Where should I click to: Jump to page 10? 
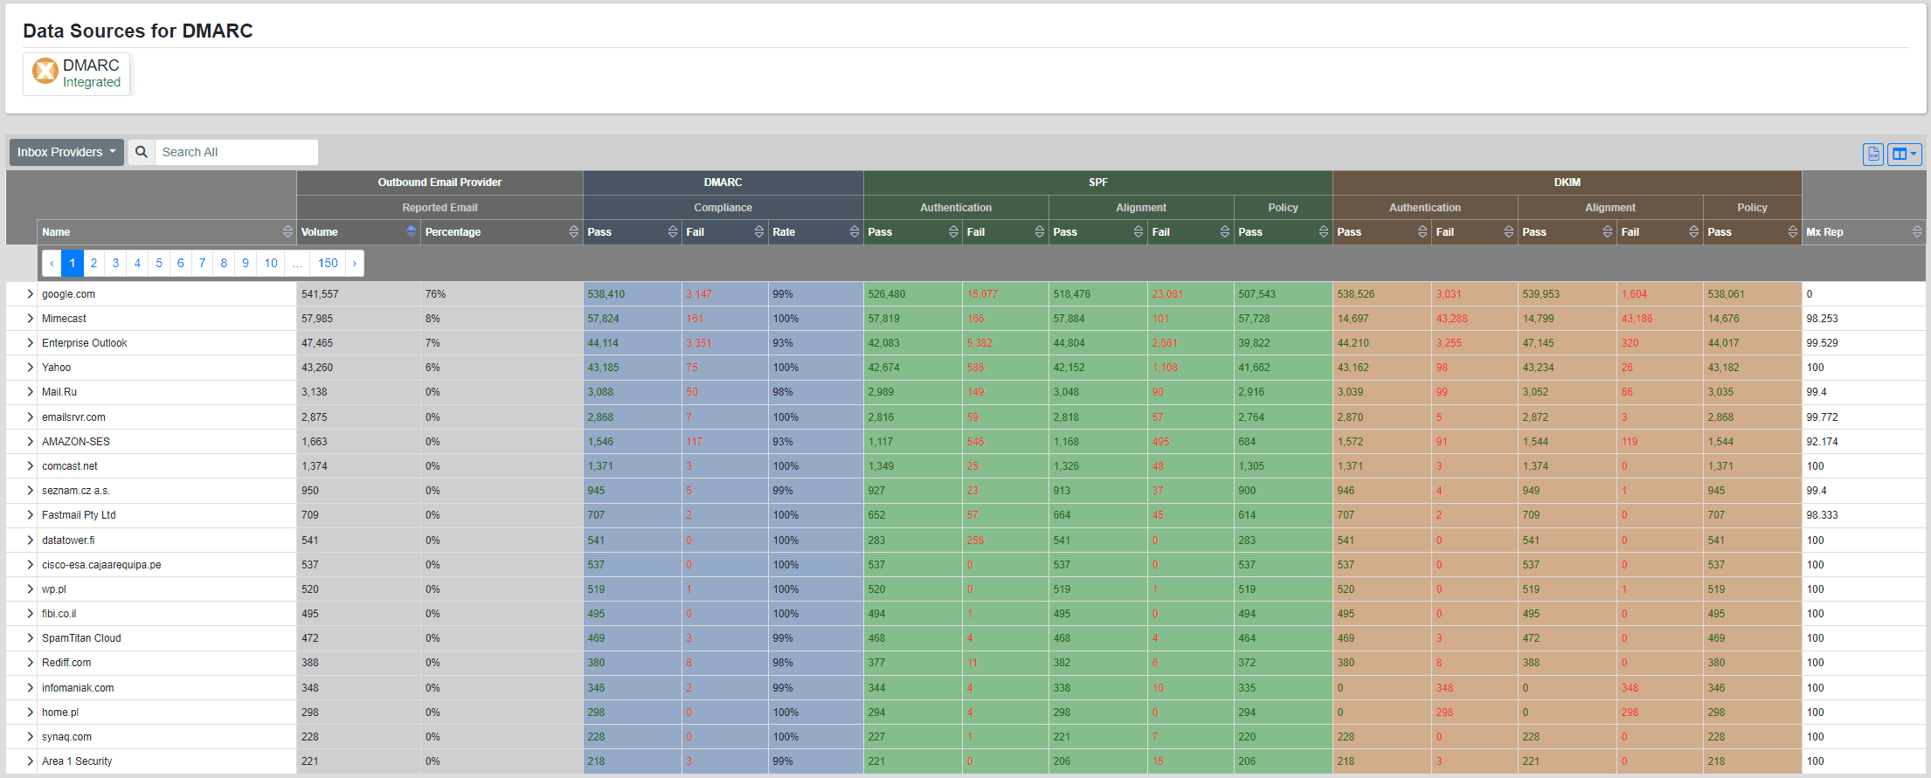tap(271, 263)
